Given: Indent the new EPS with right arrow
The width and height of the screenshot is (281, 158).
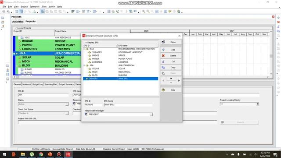Looking at the screenshot, I should [x=179, y=81].
